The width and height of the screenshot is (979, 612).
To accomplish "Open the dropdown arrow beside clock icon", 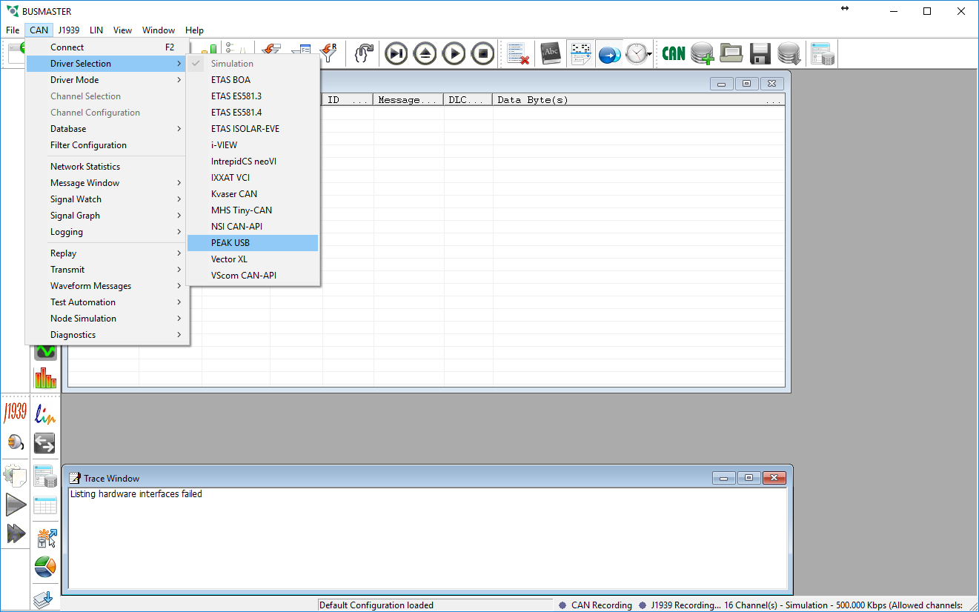I will point(650,54).
